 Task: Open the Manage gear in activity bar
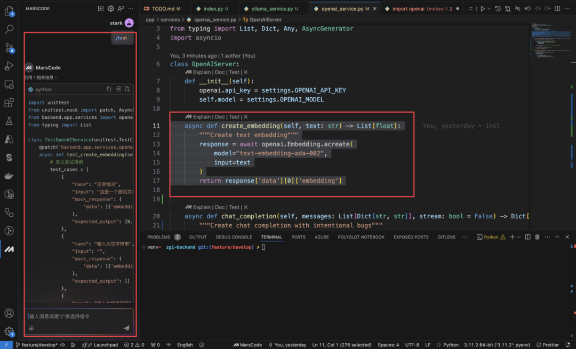click(x=9, y=332)
